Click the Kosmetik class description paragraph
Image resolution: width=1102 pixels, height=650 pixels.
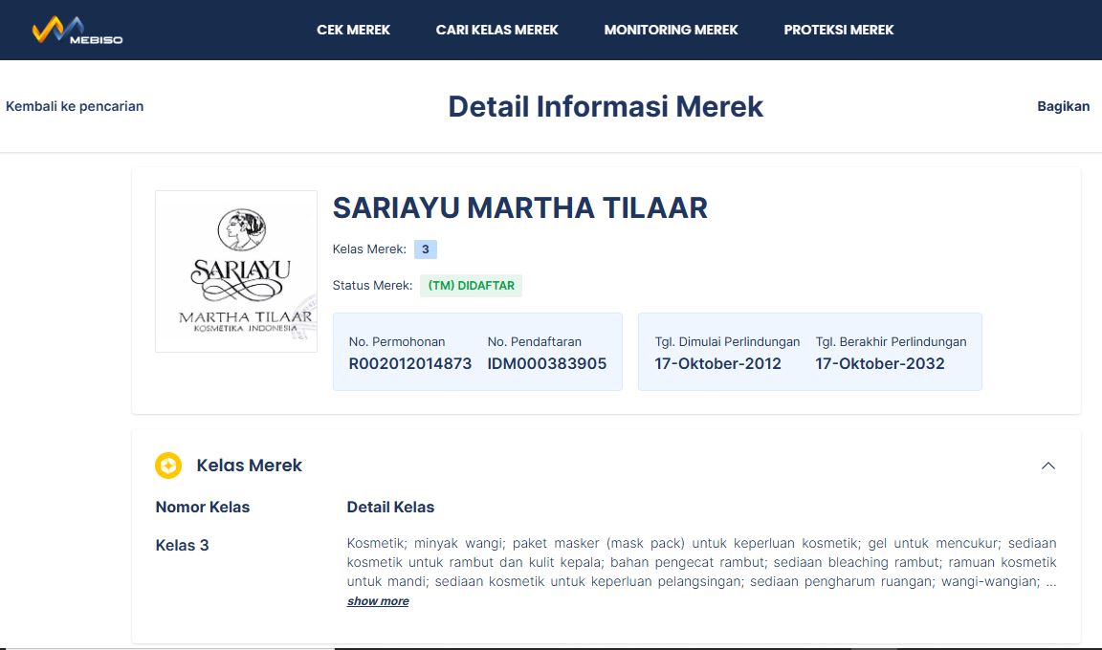(701, 562)
